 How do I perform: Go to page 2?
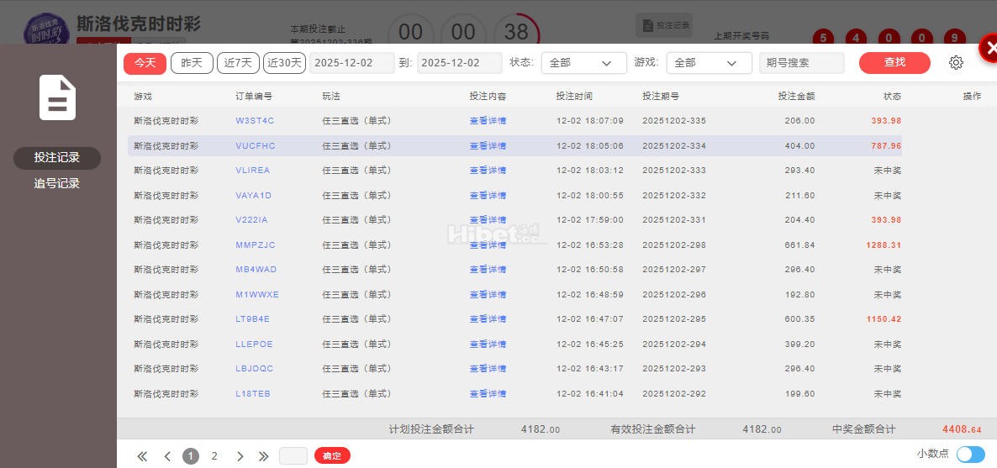214,456
